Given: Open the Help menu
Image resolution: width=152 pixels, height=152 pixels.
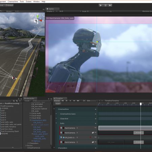Looking at the screenshot, I should (x=43, y=2).
